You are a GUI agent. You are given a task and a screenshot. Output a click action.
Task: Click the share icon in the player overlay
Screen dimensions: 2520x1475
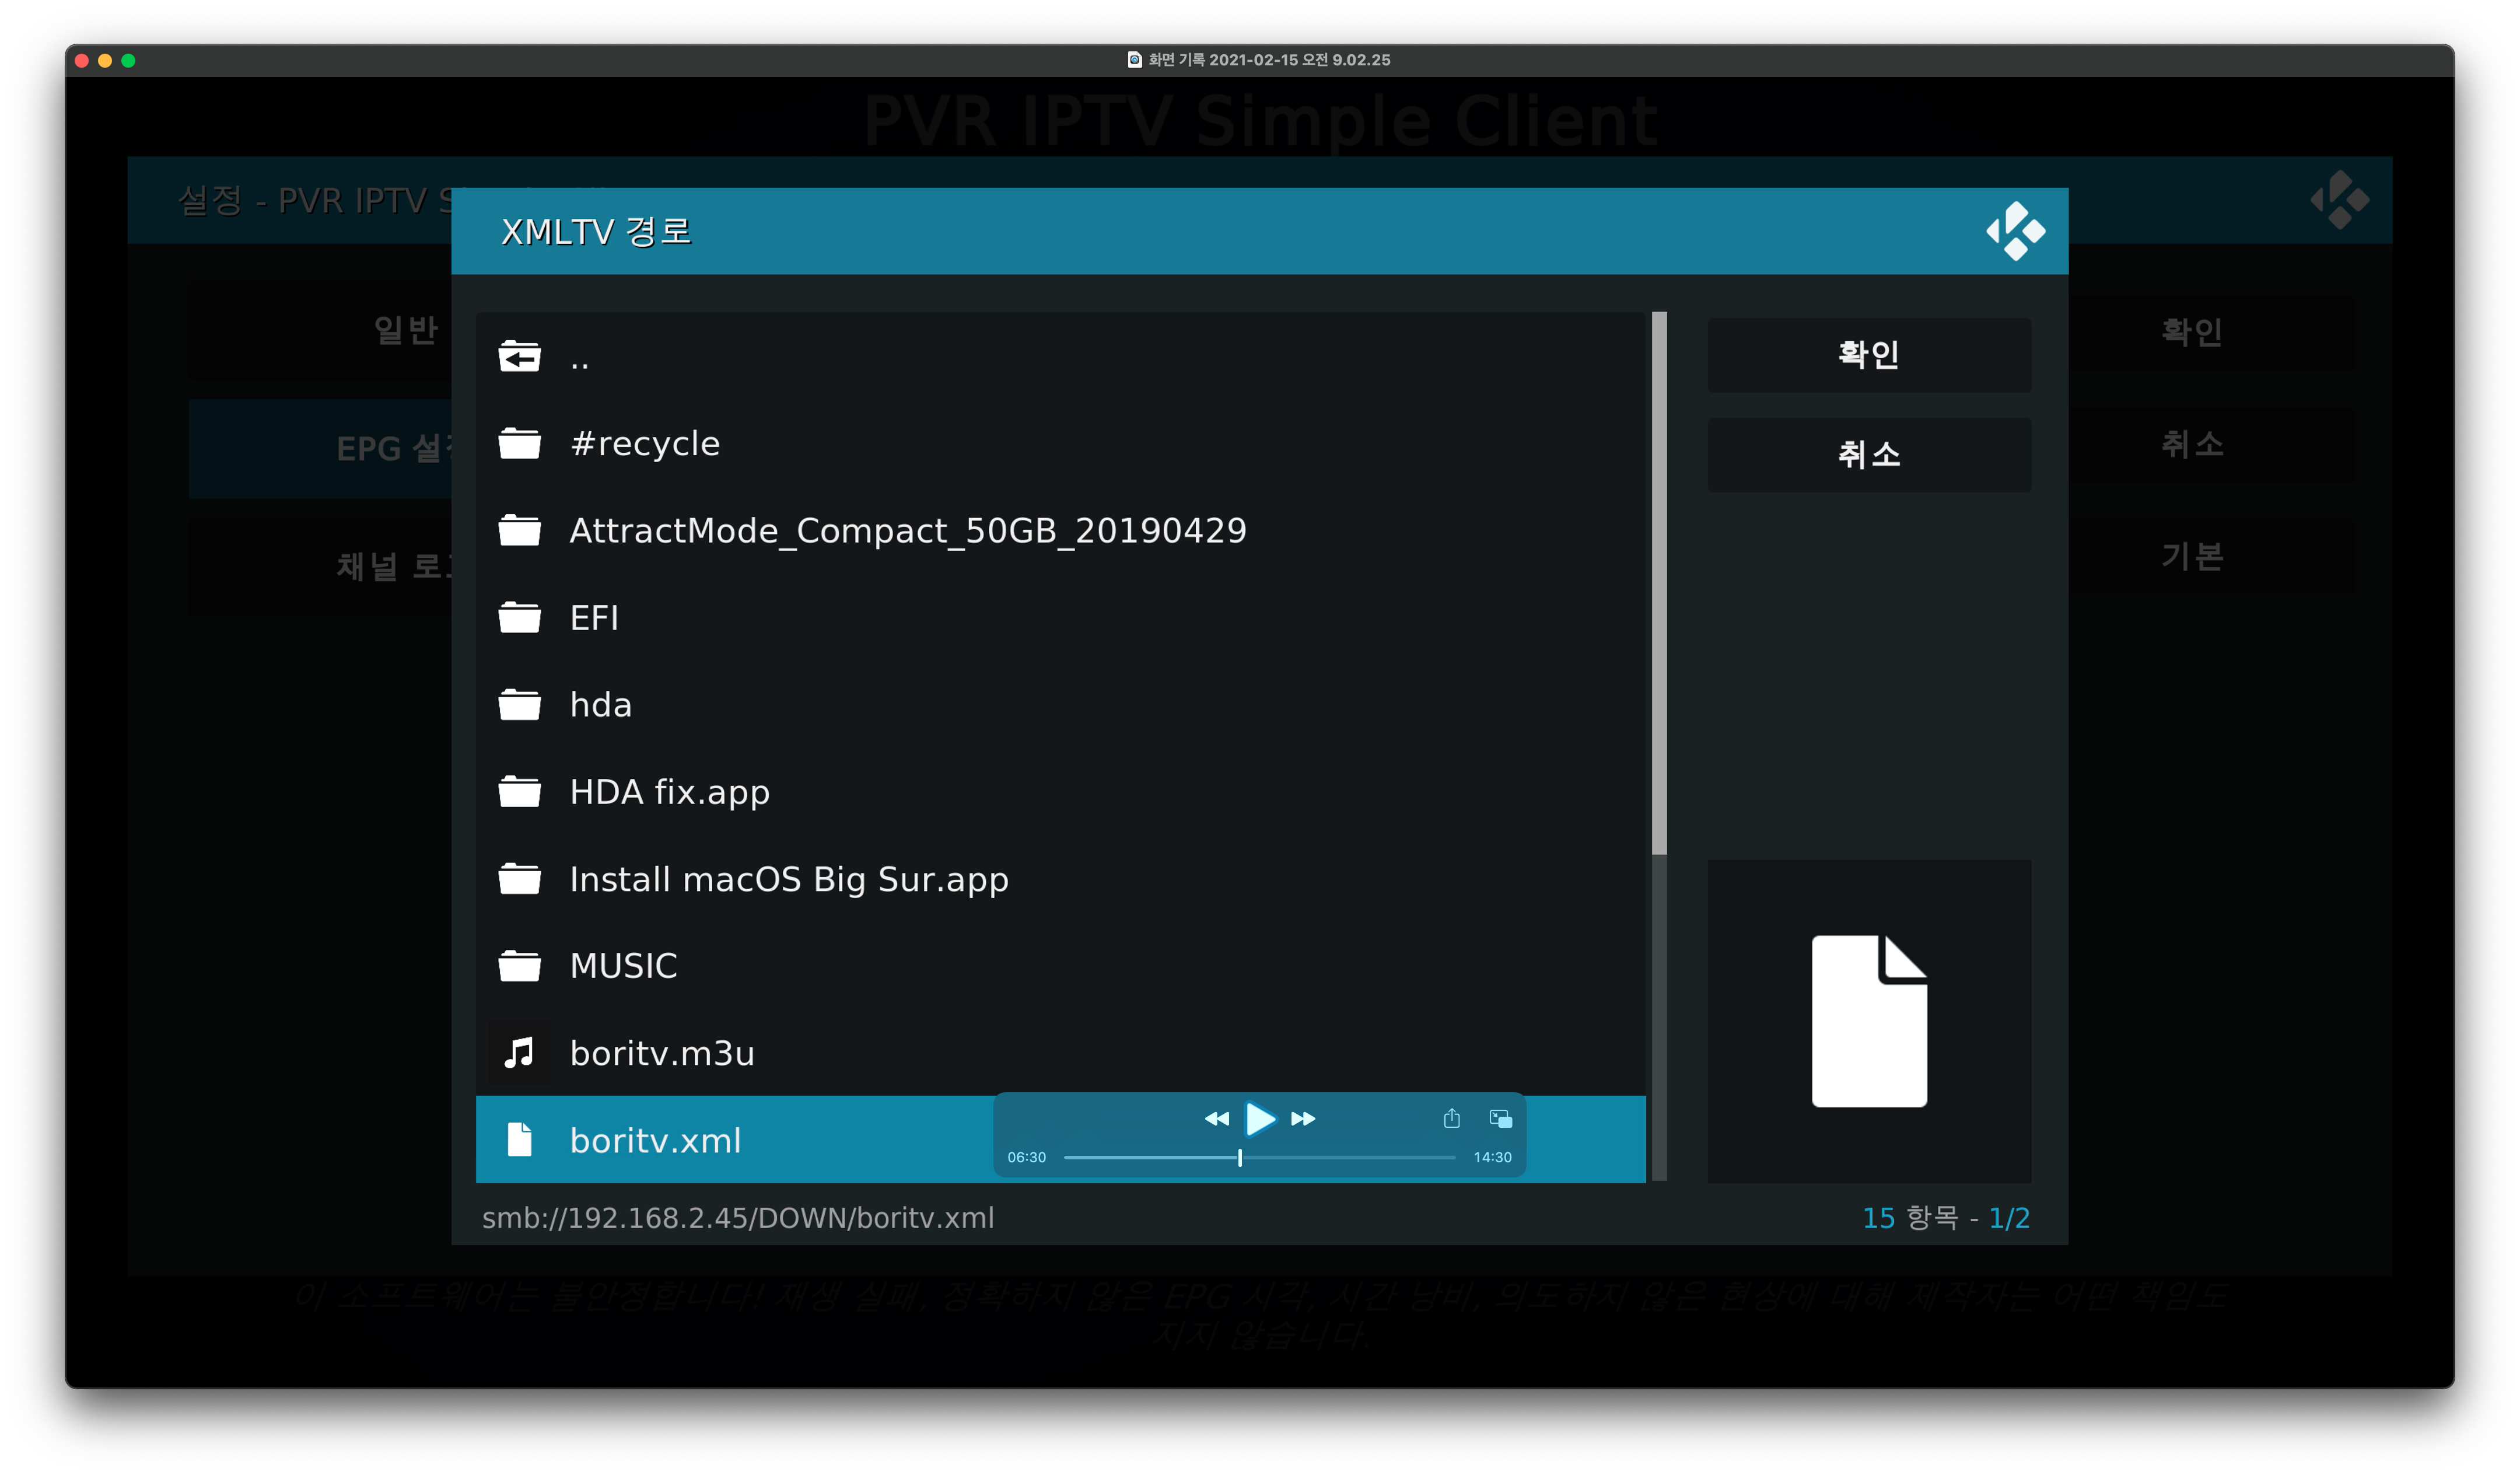click(1451, 1118)
